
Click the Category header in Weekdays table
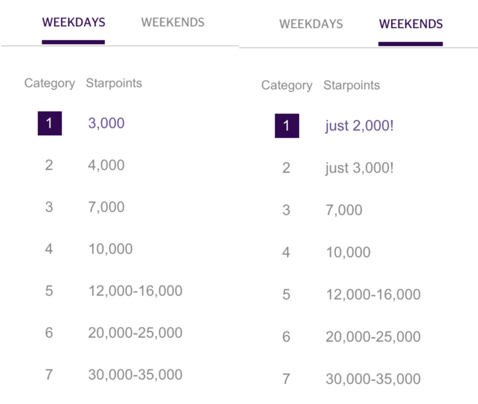coord(49,83)
